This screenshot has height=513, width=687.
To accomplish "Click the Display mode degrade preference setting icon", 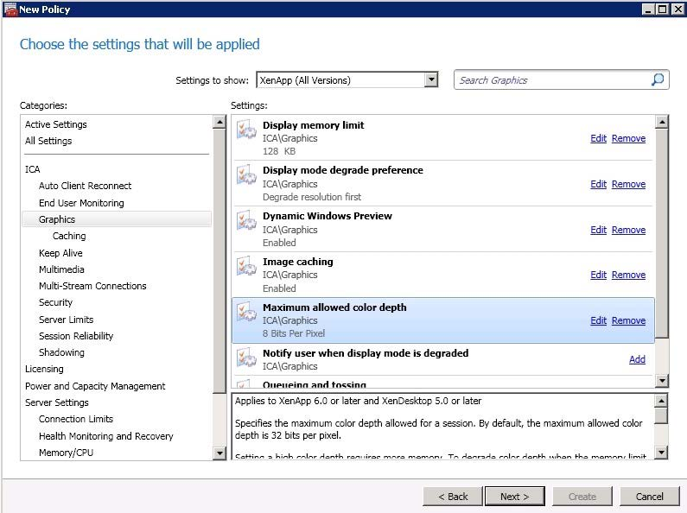I will pos(246,174).
